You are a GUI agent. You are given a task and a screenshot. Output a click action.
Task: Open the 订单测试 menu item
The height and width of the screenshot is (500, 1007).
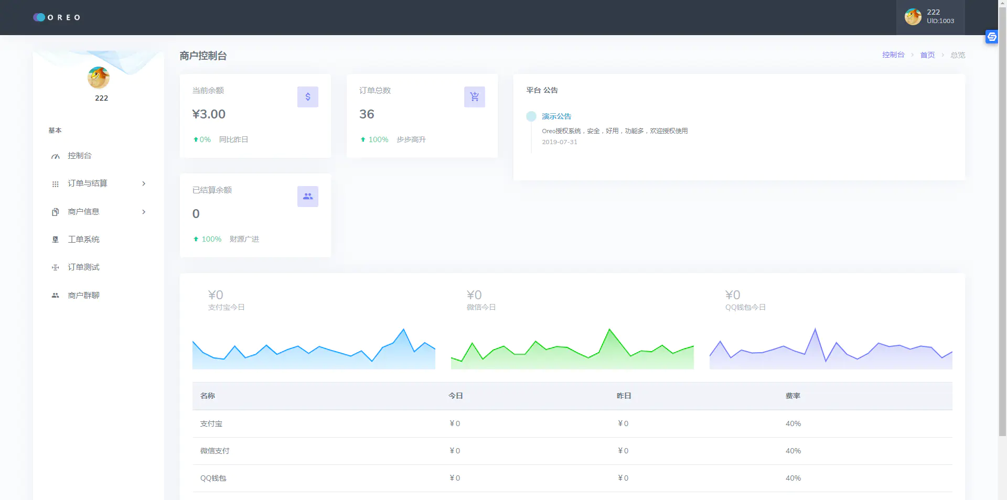83,267
